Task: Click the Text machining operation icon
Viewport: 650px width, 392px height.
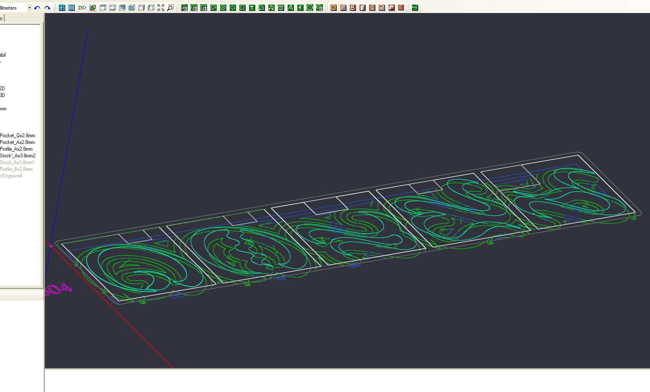Action: click(x=252, y=8)
